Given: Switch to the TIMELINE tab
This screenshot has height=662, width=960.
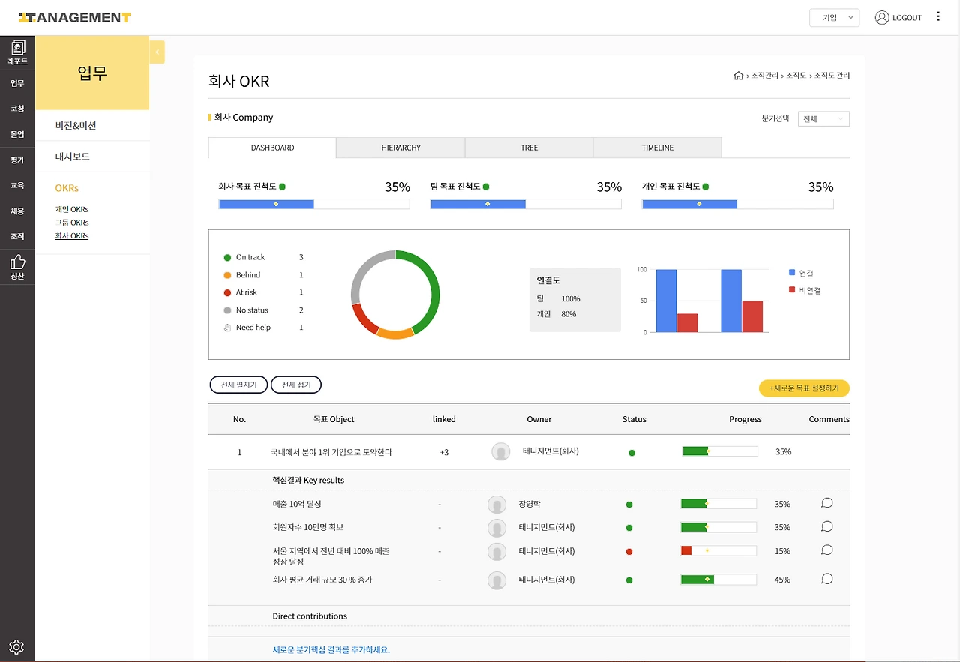Looking at the screenshot, I should coord(658,148).
